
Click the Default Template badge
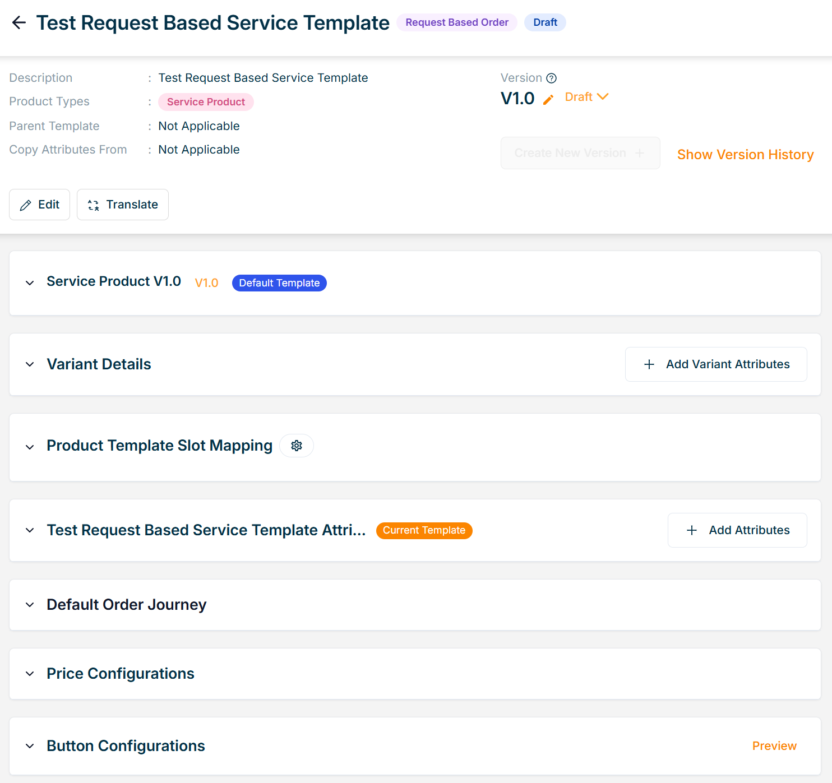pos(279,283)
